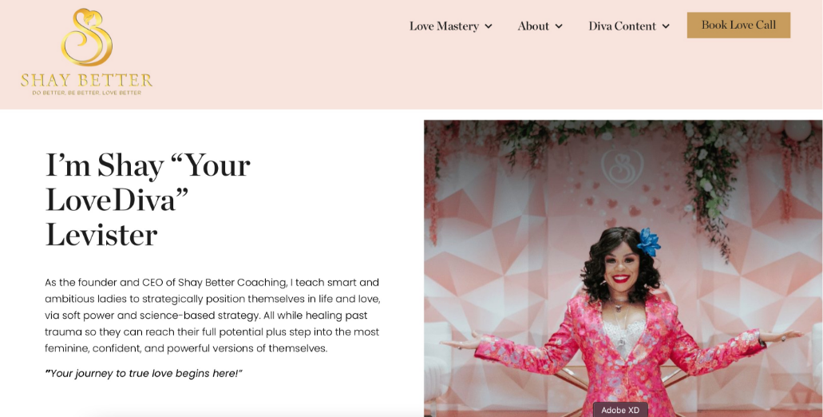Viewport: 823px width, 417px height.
Task: Expand the chevron beside Diva Content
Action: tap(666, 26)
